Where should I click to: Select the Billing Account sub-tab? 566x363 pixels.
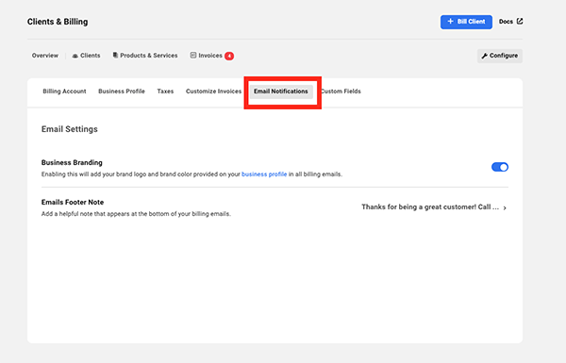pos(64,91)
